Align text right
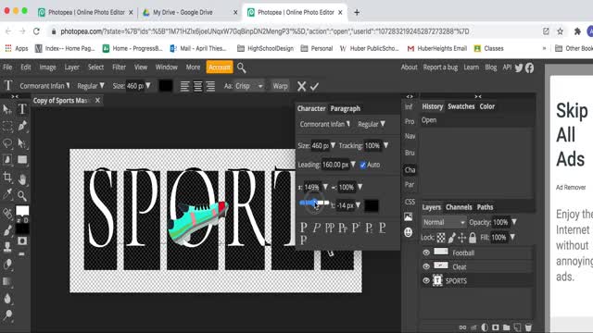Screen dimensions: 593x333 [210, 86]
